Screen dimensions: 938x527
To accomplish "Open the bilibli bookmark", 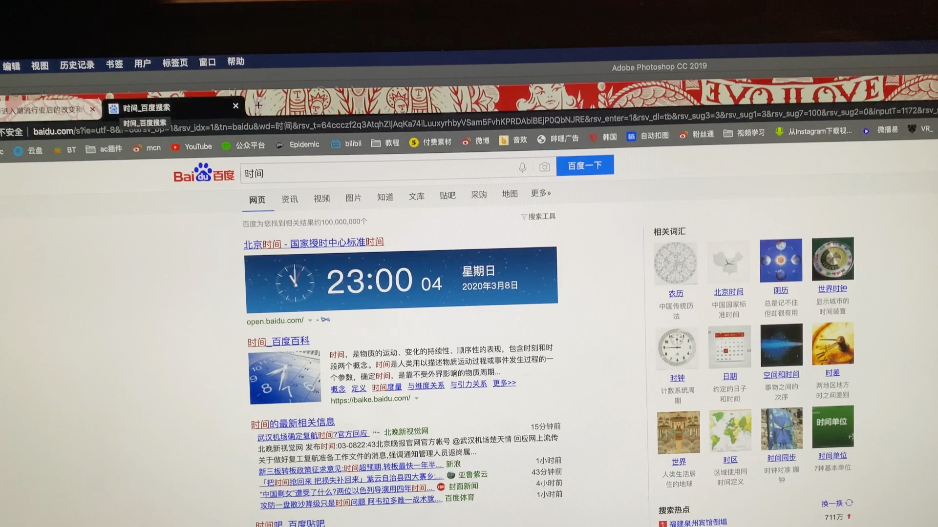I will tap(346, 143).
